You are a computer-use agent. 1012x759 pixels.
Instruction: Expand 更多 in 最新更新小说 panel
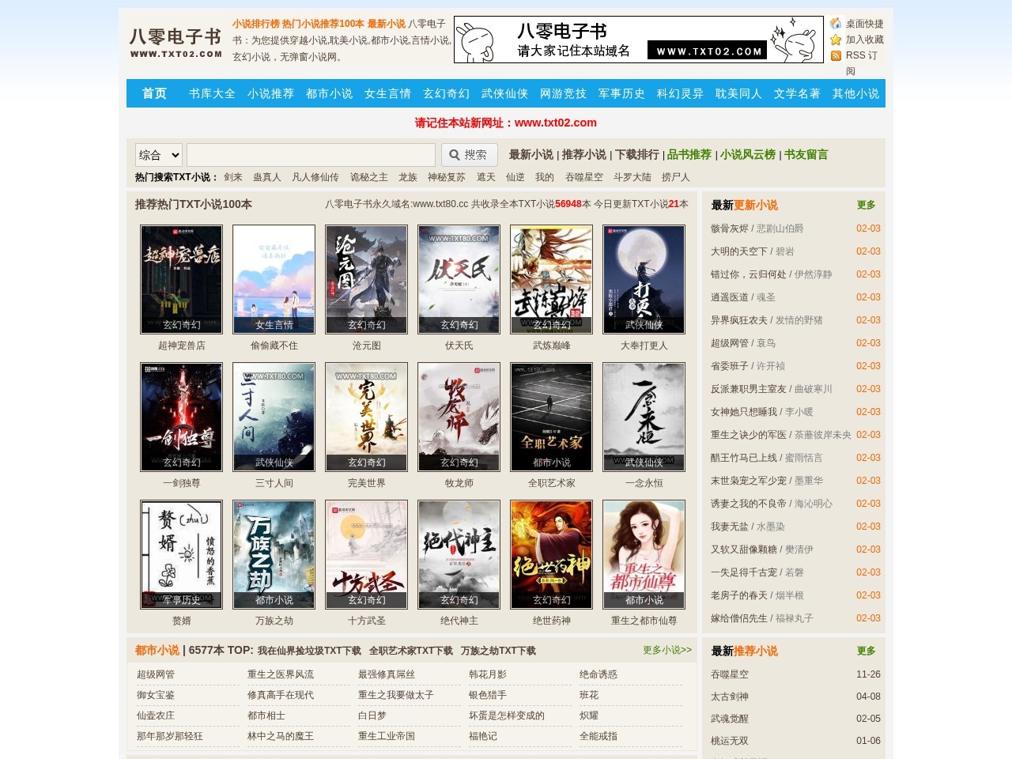pyautogui.click(x=866, y=205)
